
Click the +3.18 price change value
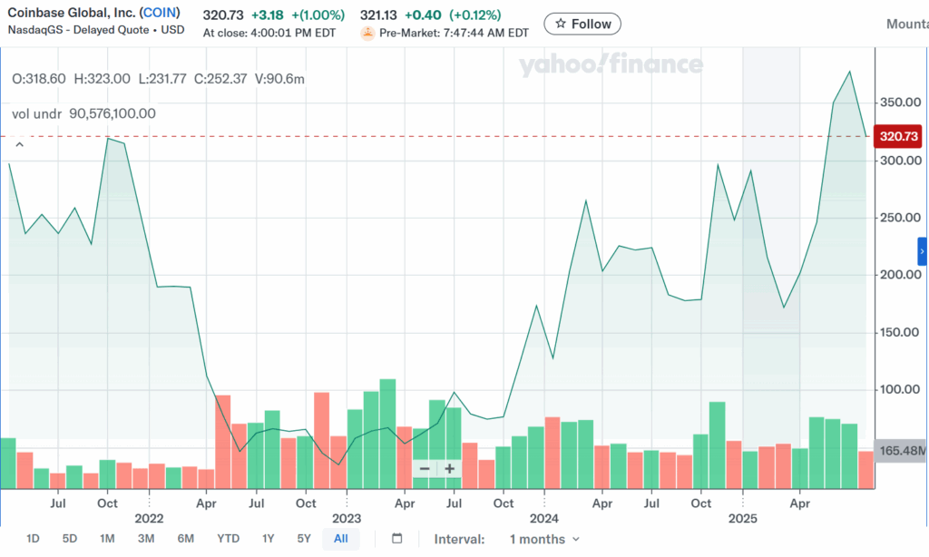268,15
